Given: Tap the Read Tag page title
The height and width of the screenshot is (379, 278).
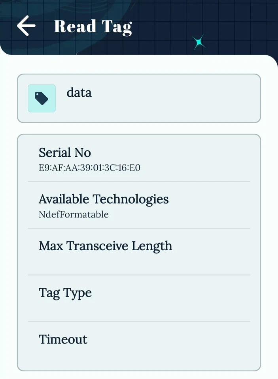Looking at the screenshot, I should (x=93, y=26).
